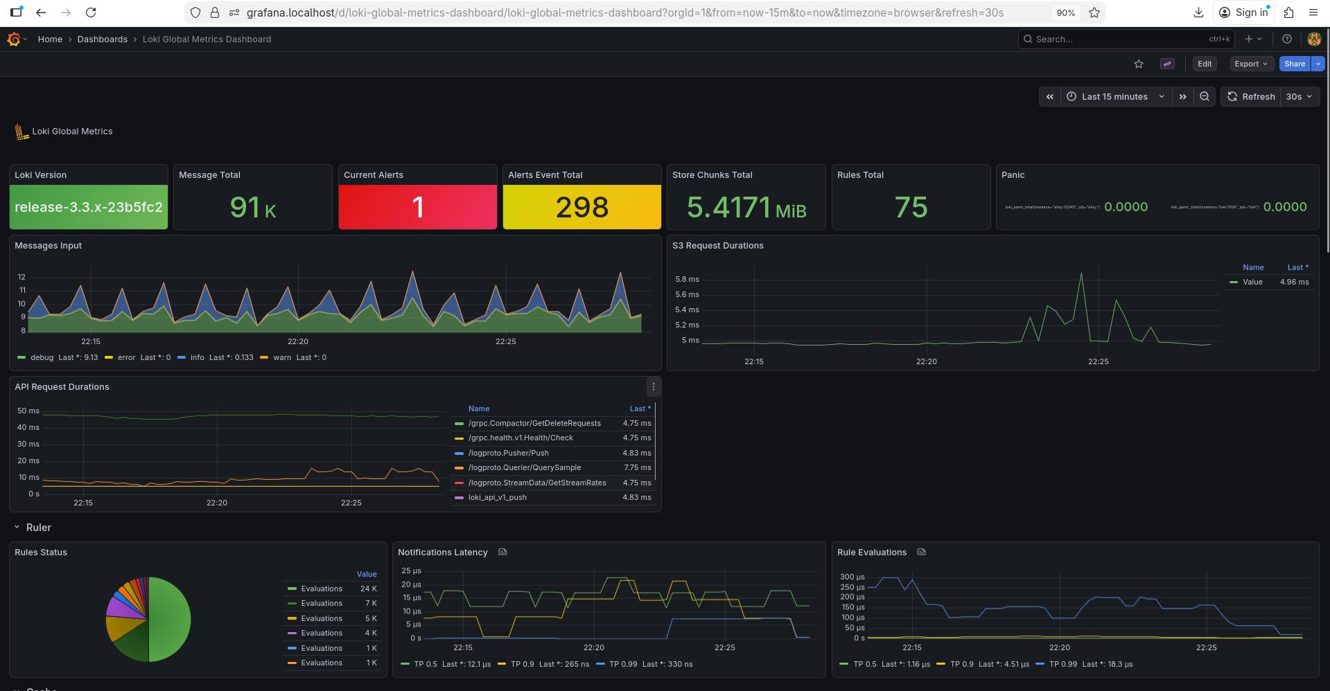Bookmark page using the URL bar star
Screen dimensions: 1330x691
[1094, 12]
